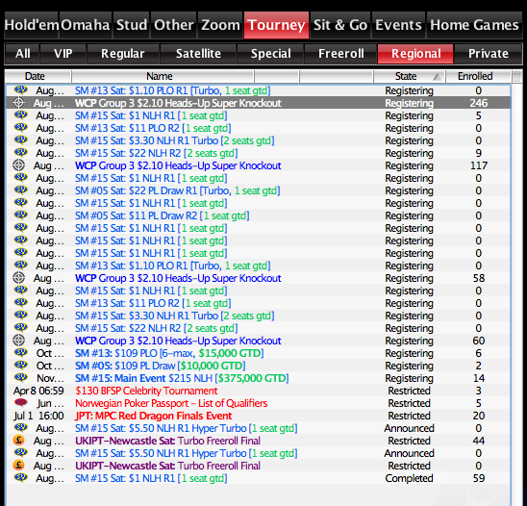Select the Freeroll filter tab
This screenshot has height=506, width=527.
click(340, 54)
